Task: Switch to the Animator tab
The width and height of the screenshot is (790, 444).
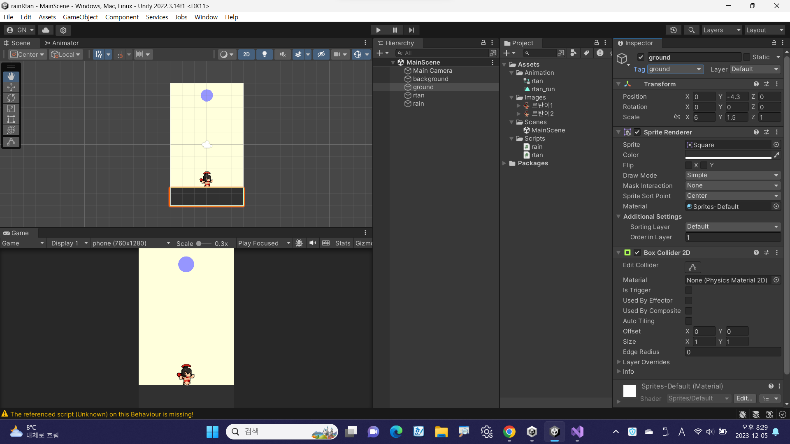Action: 62,43
